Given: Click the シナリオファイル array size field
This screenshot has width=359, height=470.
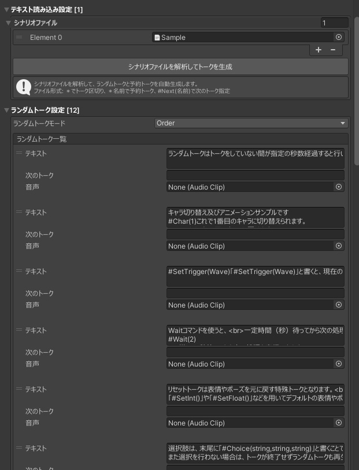Looking at the screenshot, I should click(x=334, y=23).
